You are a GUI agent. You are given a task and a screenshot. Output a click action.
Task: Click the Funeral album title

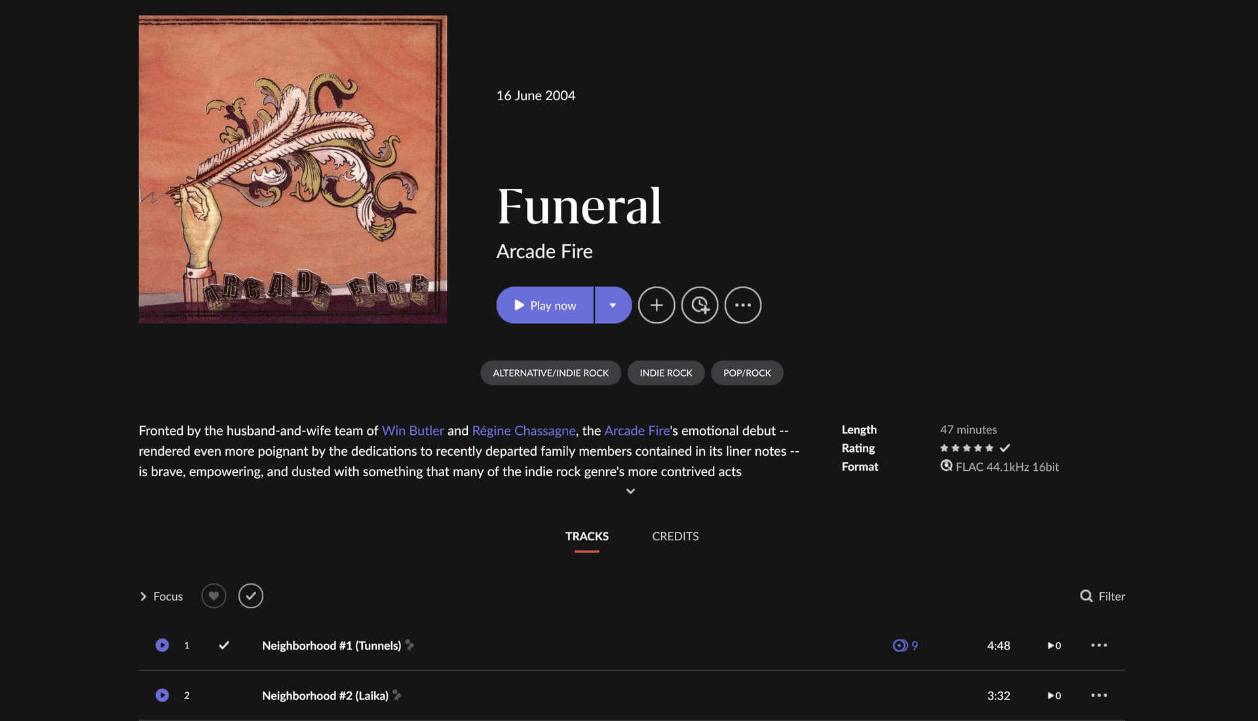(x=579, y=206)
